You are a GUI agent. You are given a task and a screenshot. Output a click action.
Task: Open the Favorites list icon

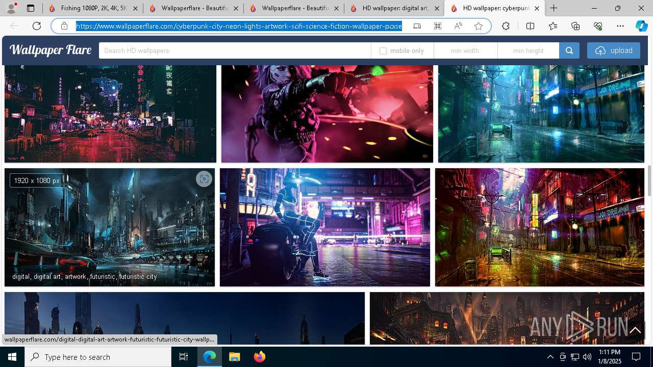coord(553,26)
